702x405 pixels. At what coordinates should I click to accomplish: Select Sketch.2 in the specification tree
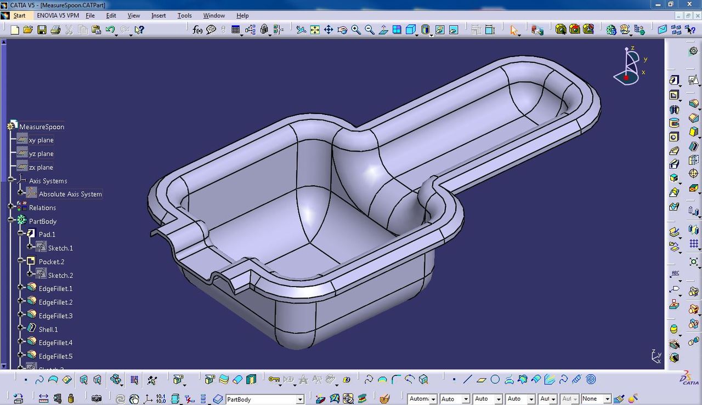coord(60,275)
